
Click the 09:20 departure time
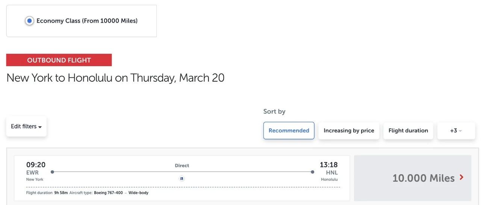36,165
